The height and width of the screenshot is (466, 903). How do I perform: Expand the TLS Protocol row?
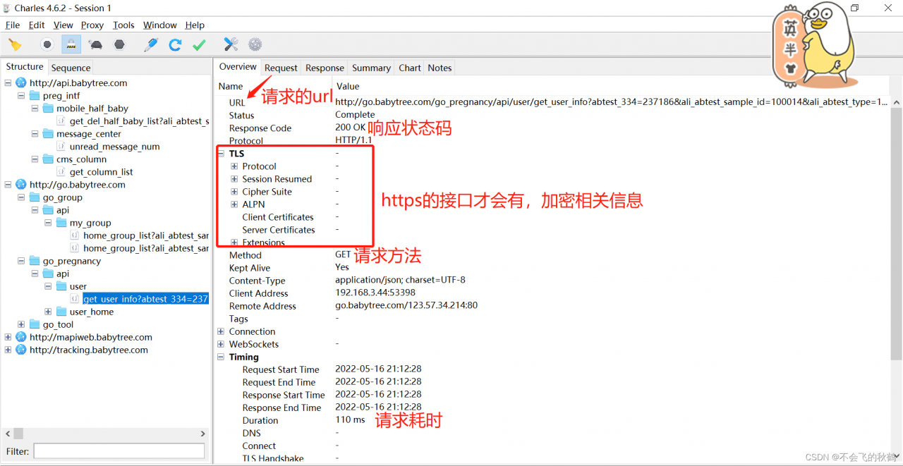coord(234,166)
